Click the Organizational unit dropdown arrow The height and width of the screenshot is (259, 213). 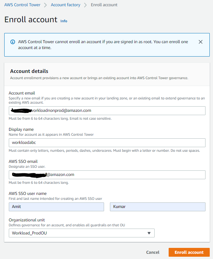149,233
